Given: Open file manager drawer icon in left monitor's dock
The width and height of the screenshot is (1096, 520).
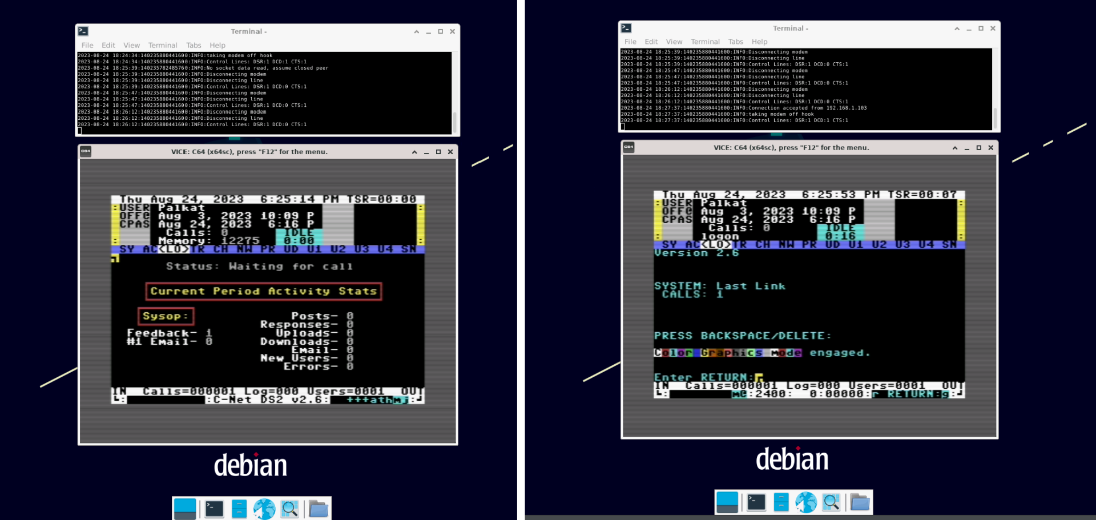Looking at the screenshot, I should point(239,509).
